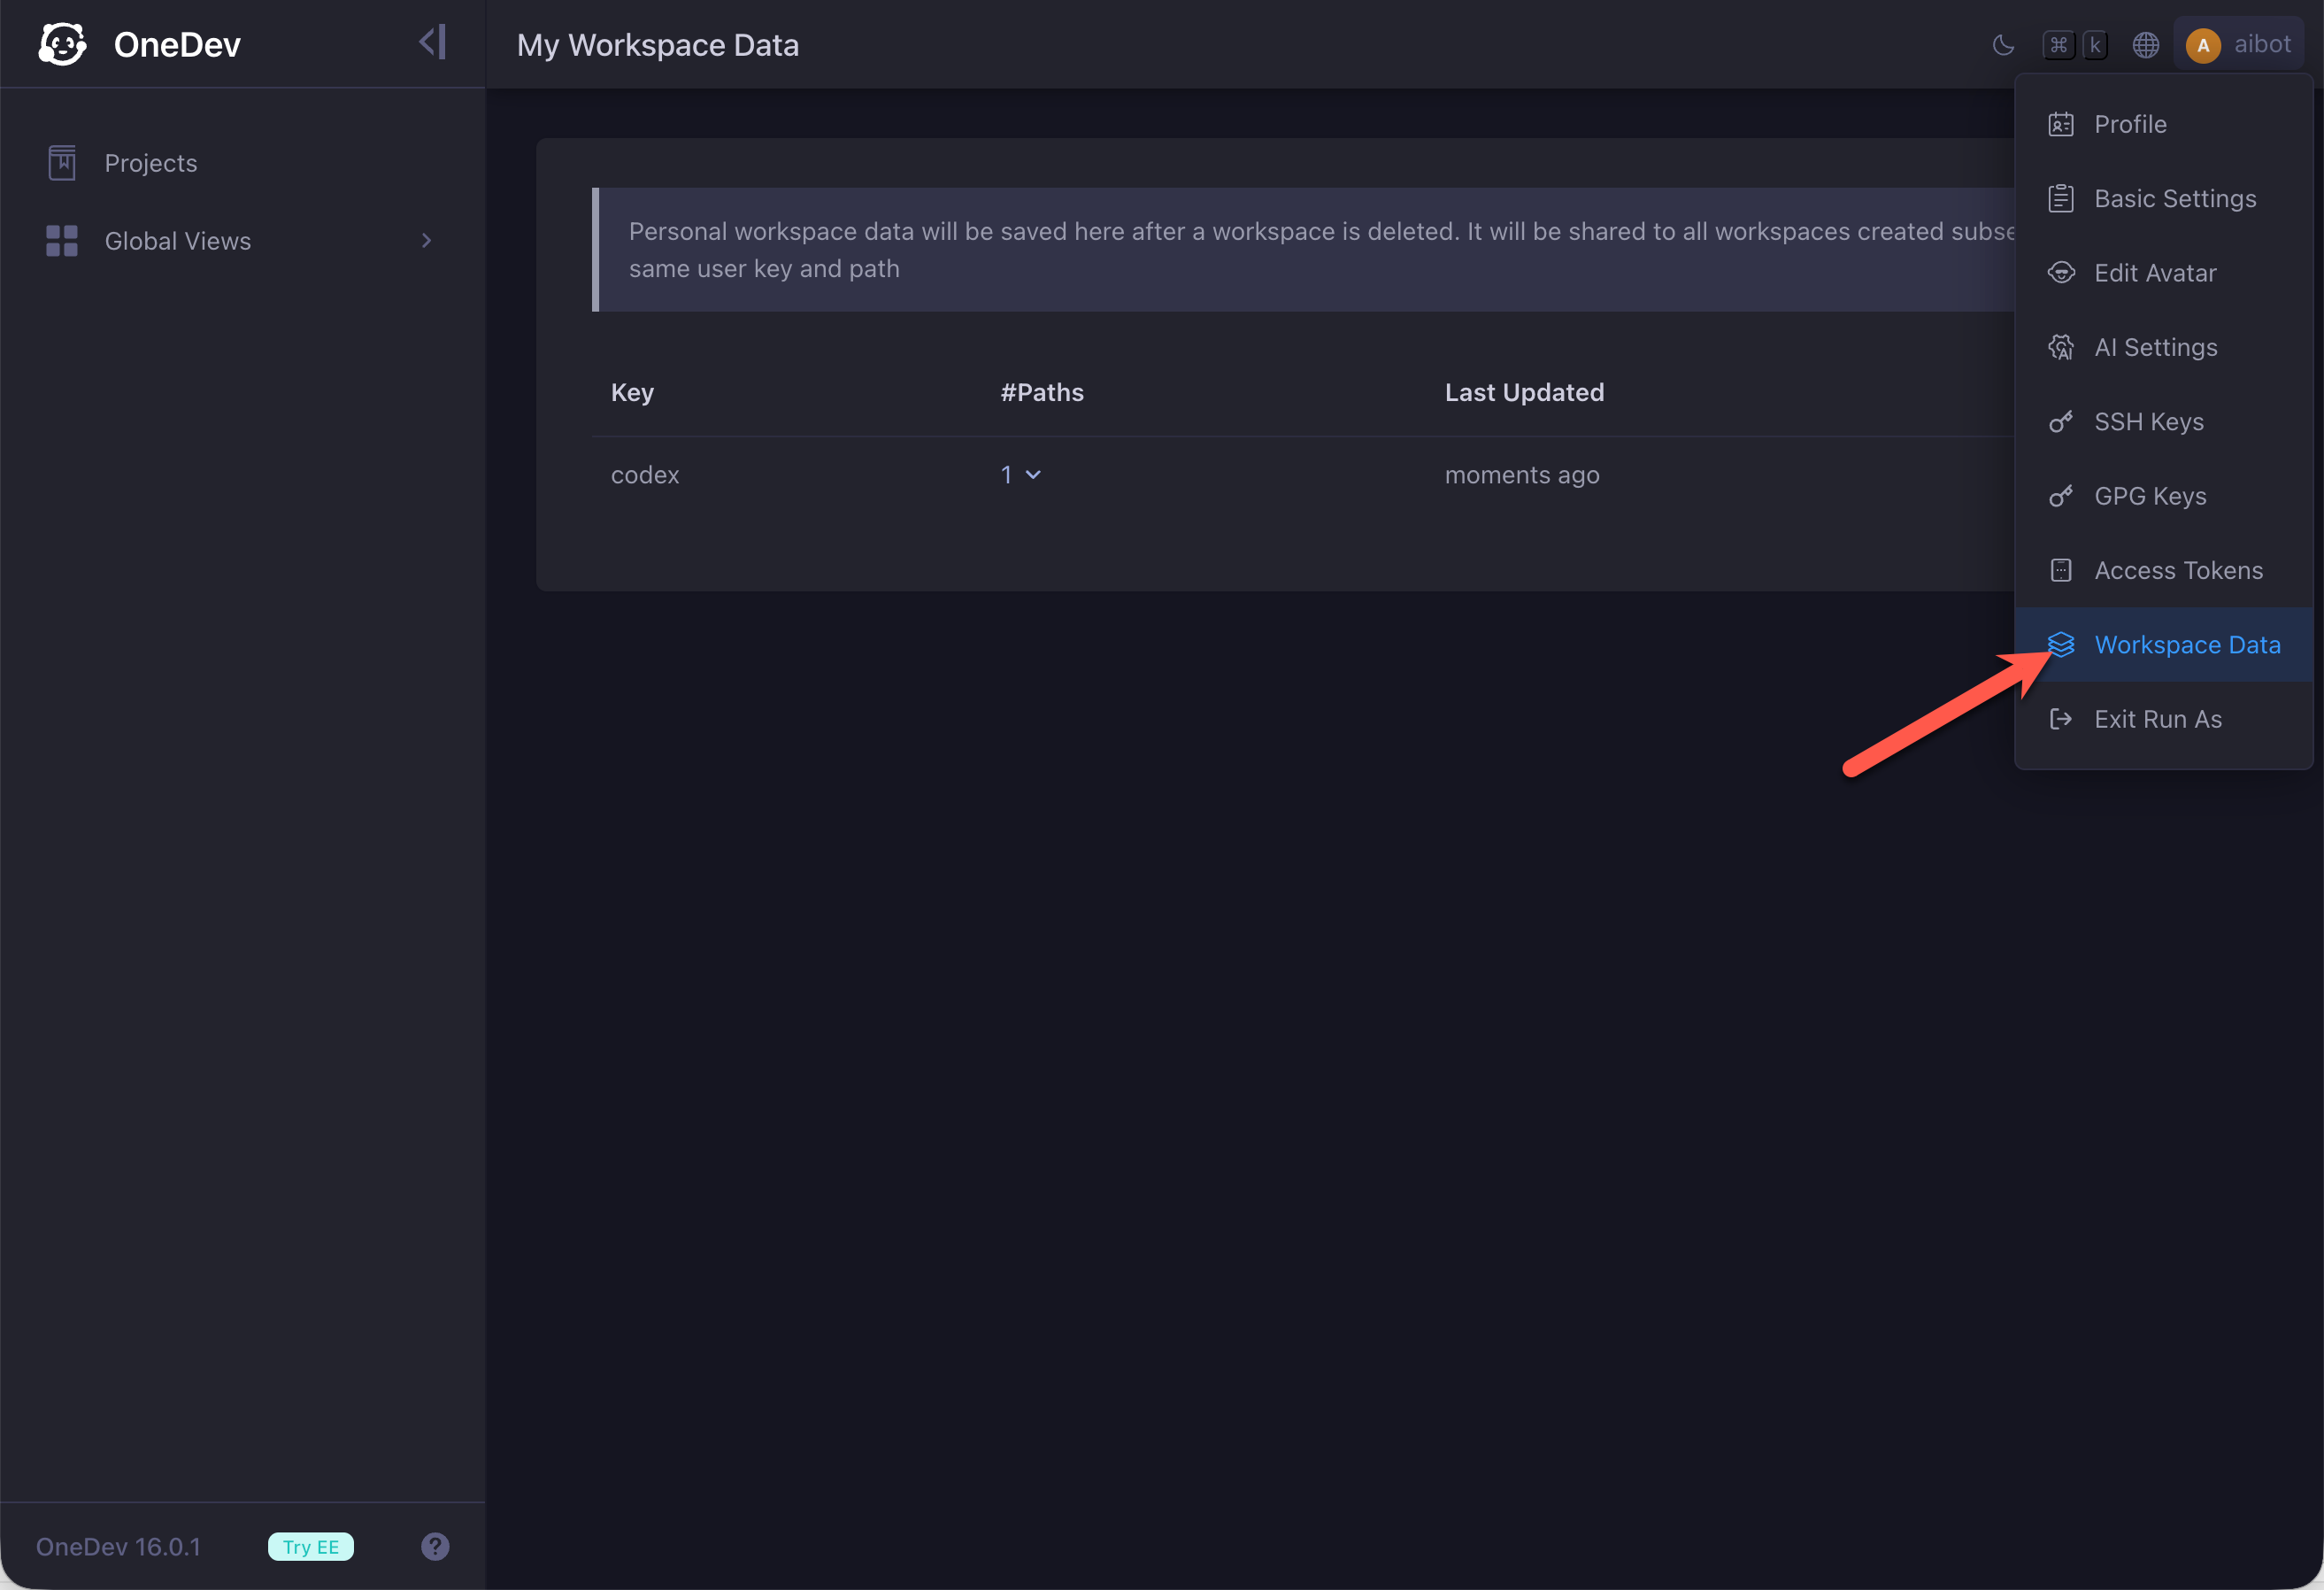Click the #Paths column header

tap(1042, 392)
